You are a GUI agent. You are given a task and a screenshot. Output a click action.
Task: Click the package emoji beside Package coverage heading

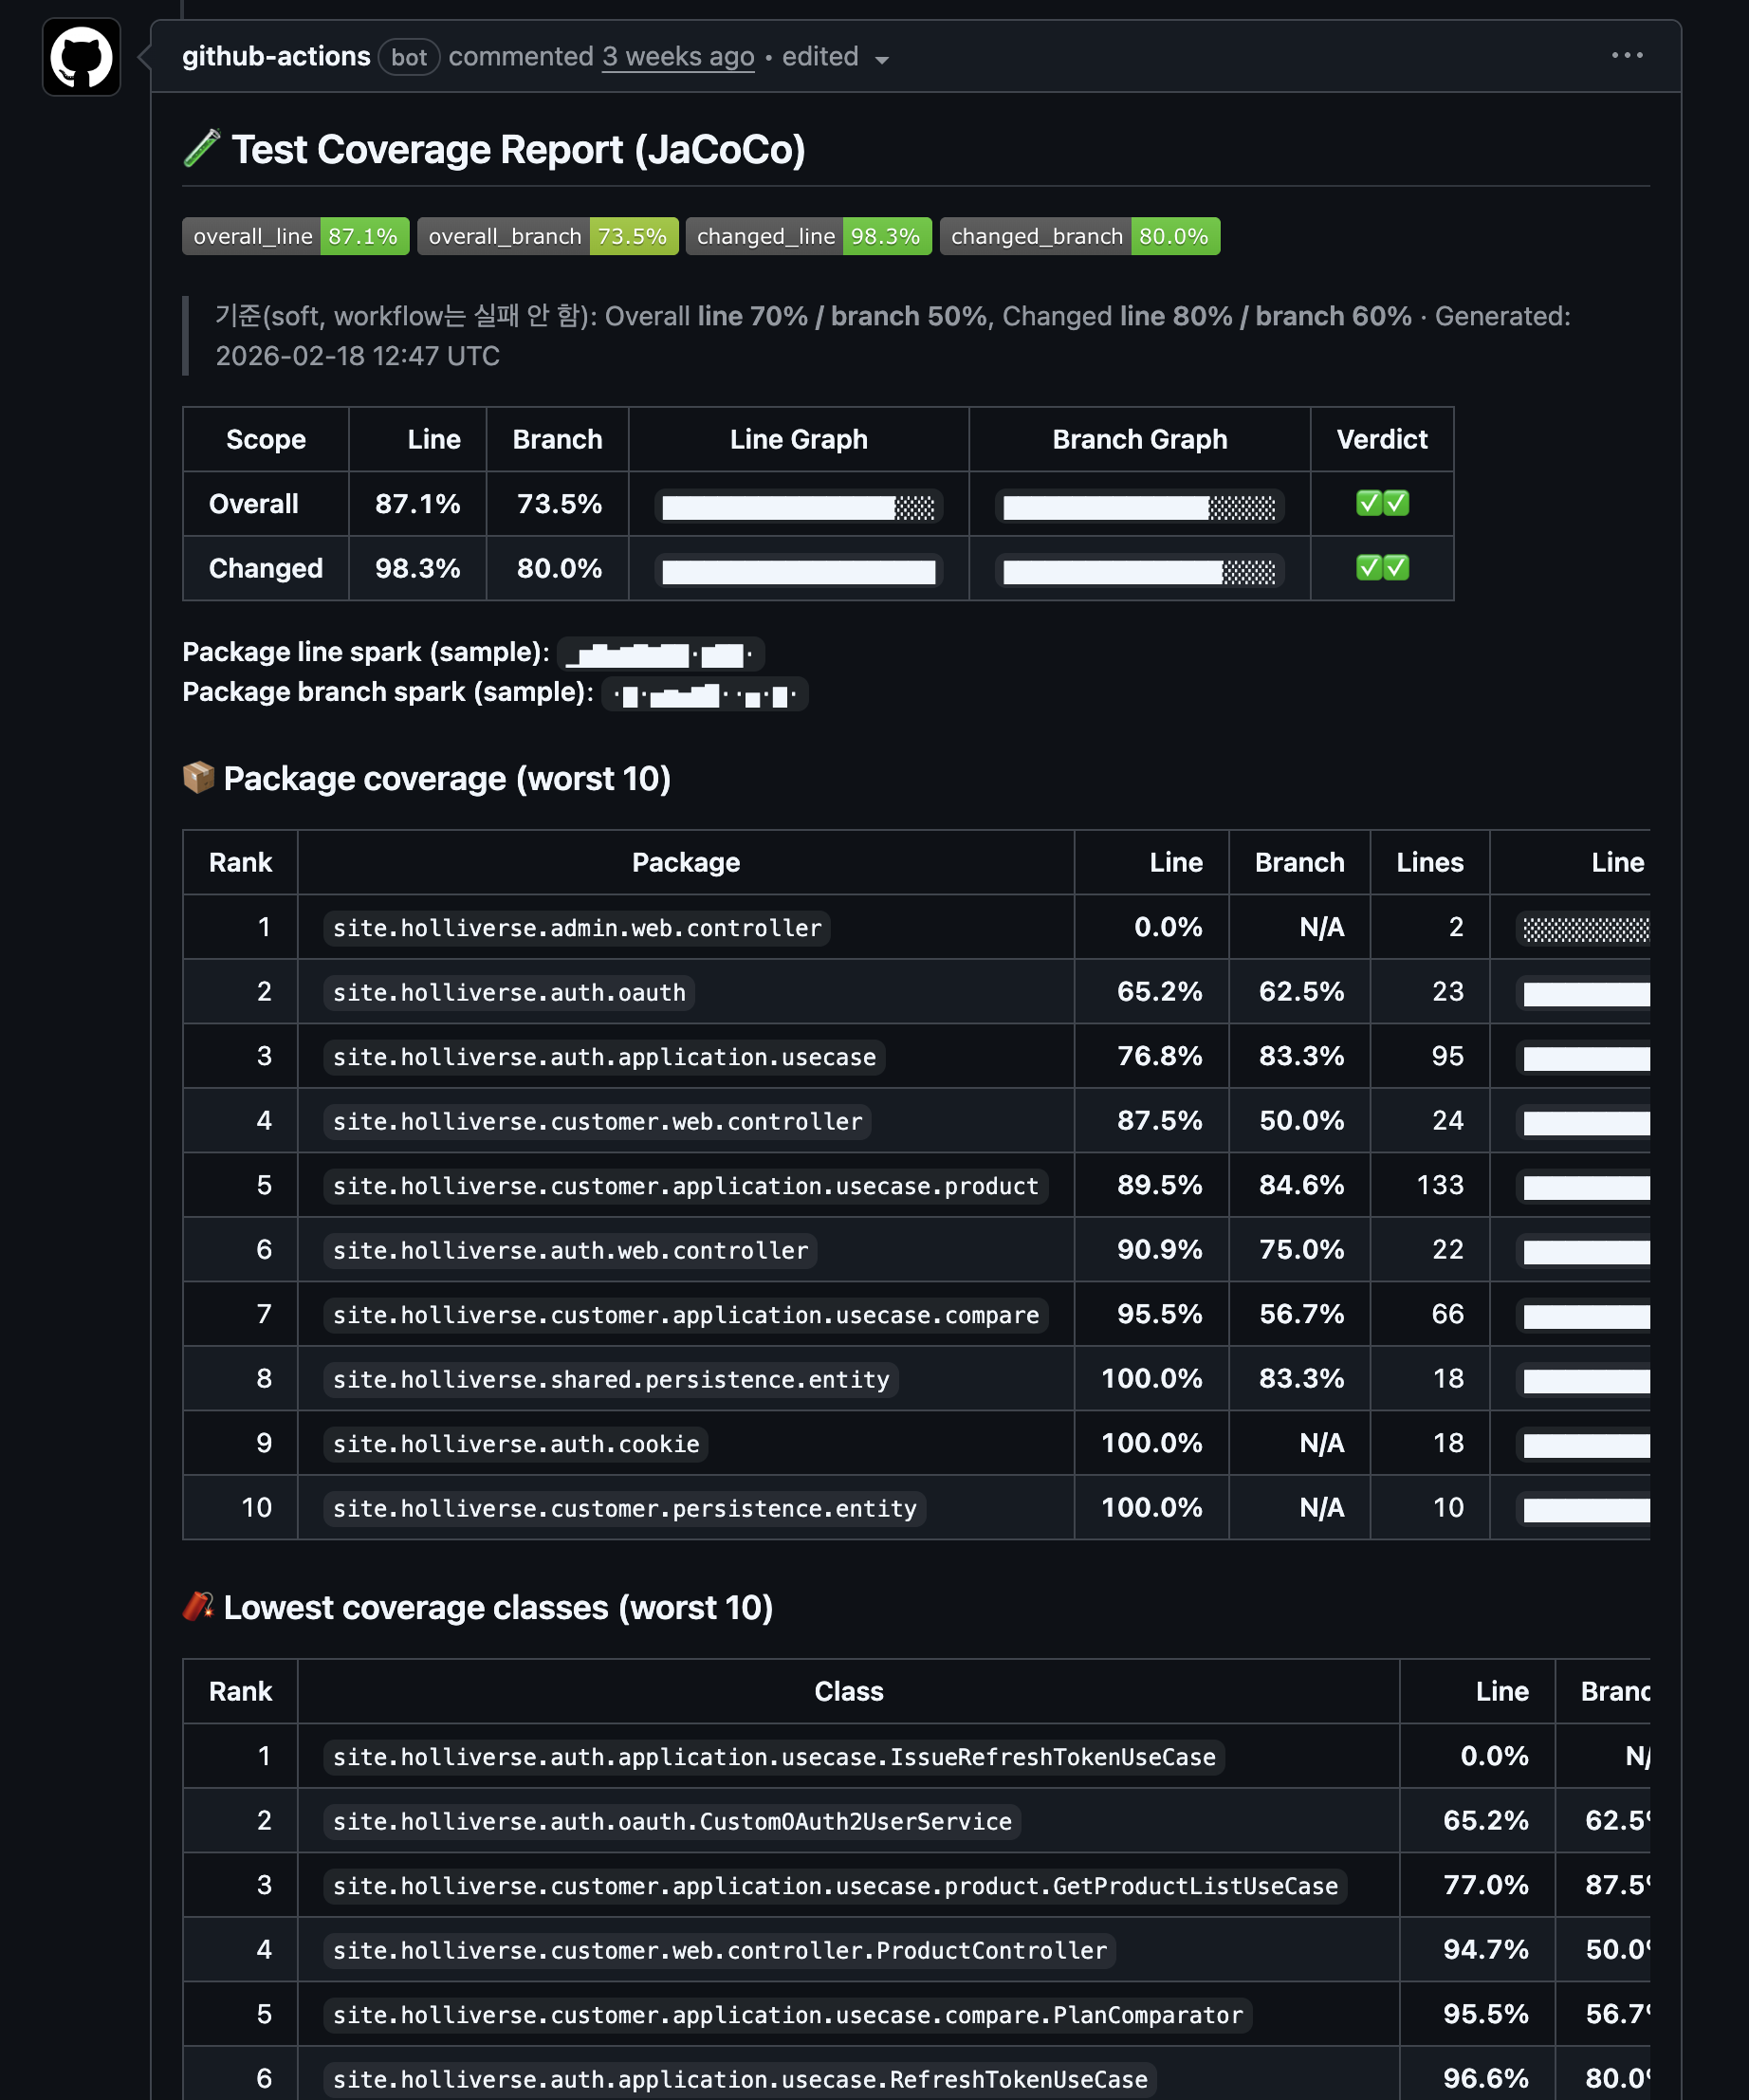200,777
